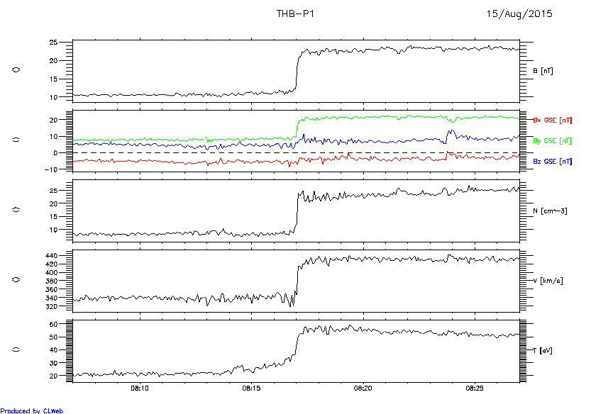Select the 15/Aug/2015 date label

pos(519,13)
